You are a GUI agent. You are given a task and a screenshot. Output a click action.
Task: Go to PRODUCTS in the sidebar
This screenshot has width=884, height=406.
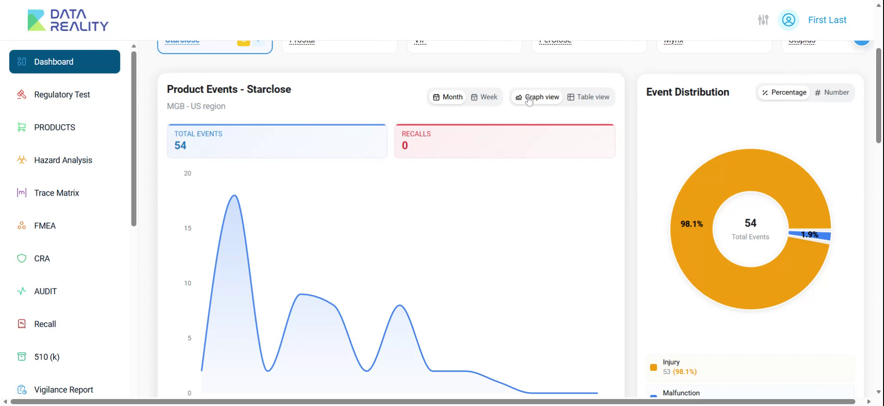[54, 127]
